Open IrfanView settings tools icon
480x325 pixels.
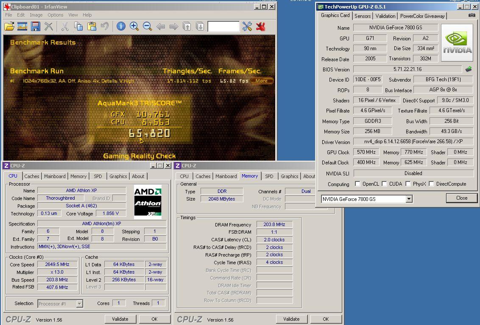coord(247,27)
